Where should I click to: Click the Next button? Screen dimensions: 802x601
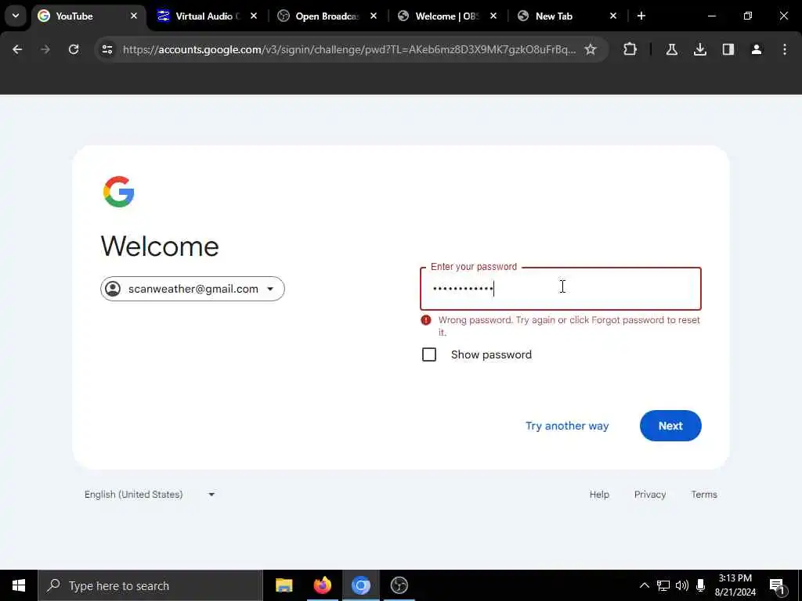click(x=670, y=426)
